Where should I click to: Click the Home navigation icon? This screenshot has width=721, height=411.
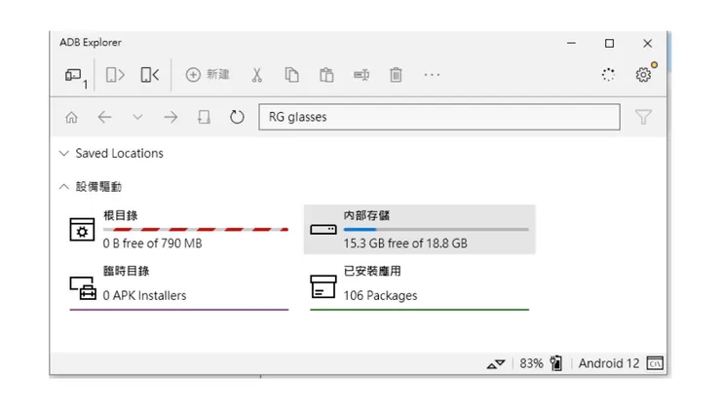71,118
